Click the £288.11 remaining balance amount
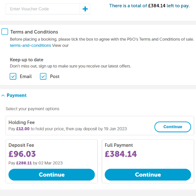 (24, 163)
